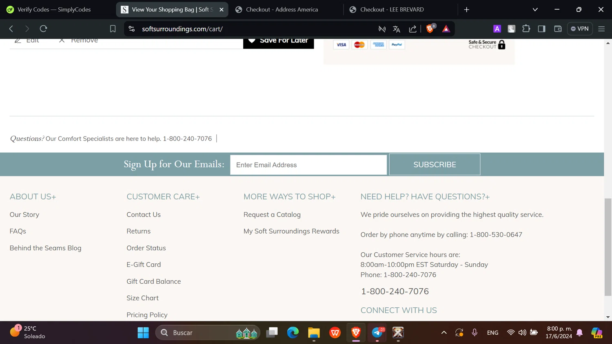The image size is (612, 344).
Task: Open the Contact Us link
Action: click(144, 214)
